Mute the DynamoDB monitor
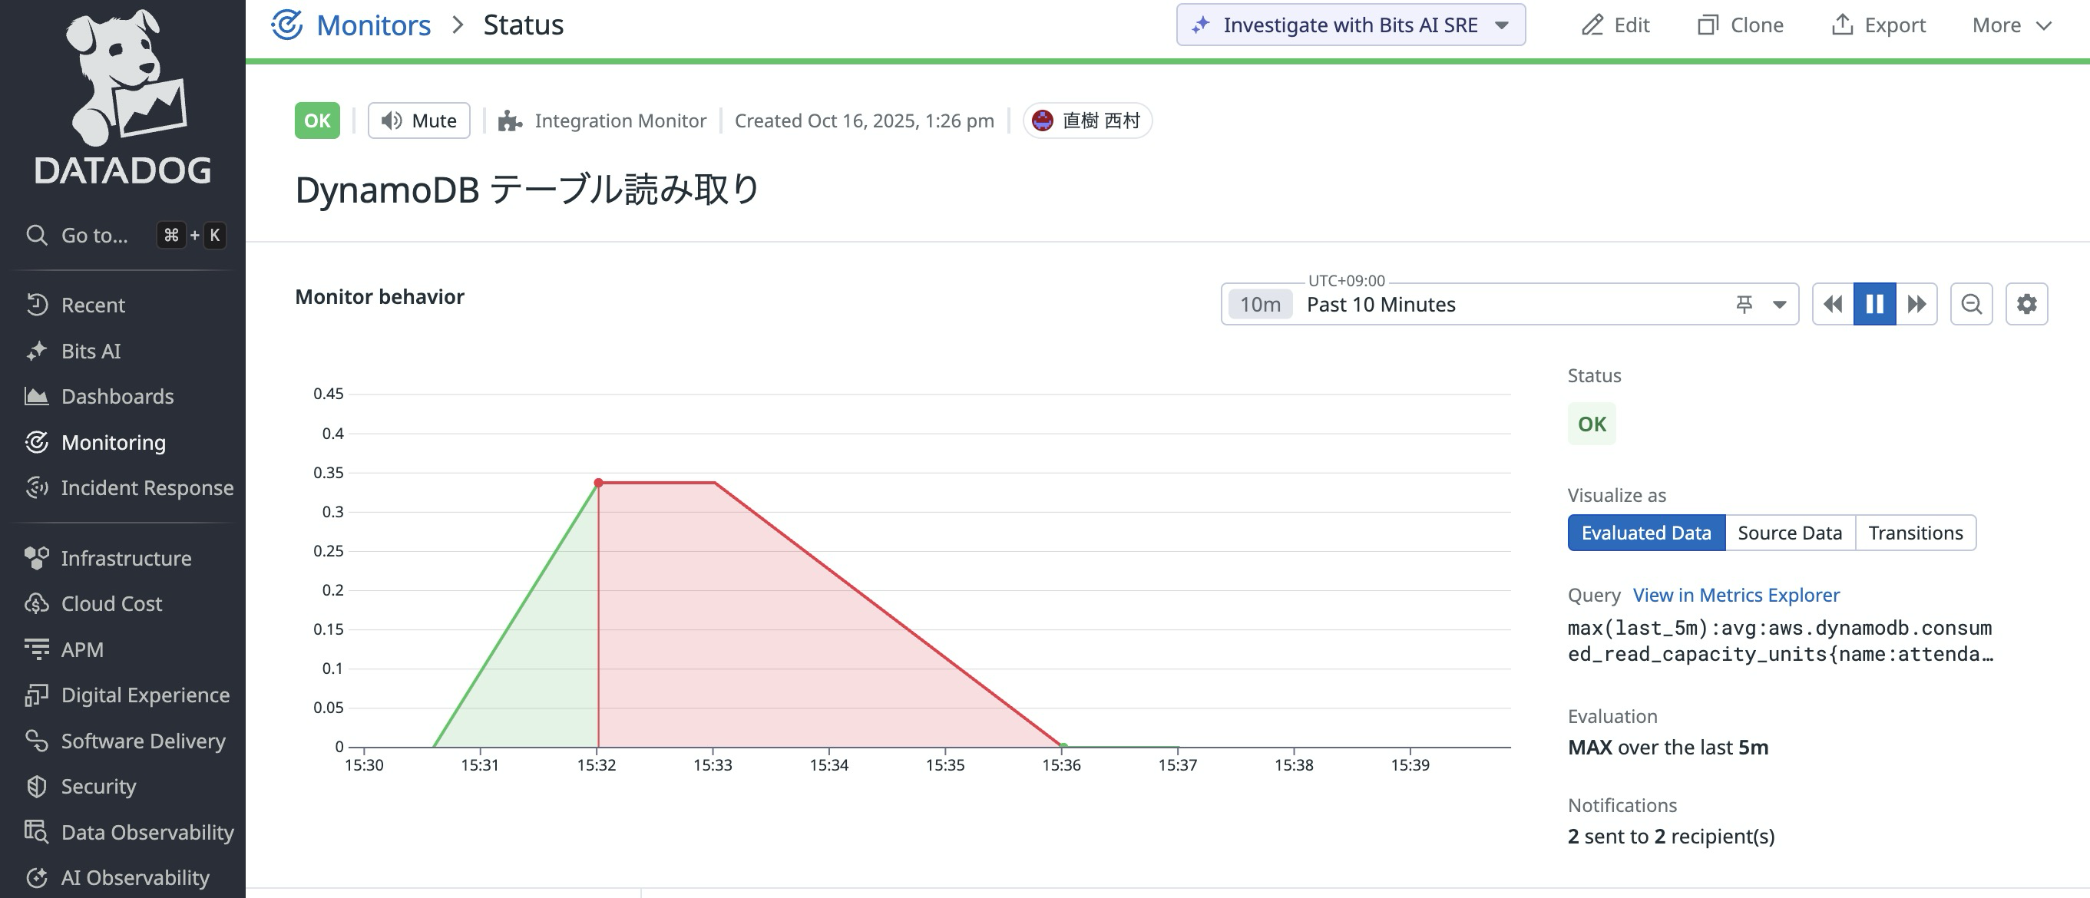This screenshot has height=898, width=2090. tap(418, 120)
